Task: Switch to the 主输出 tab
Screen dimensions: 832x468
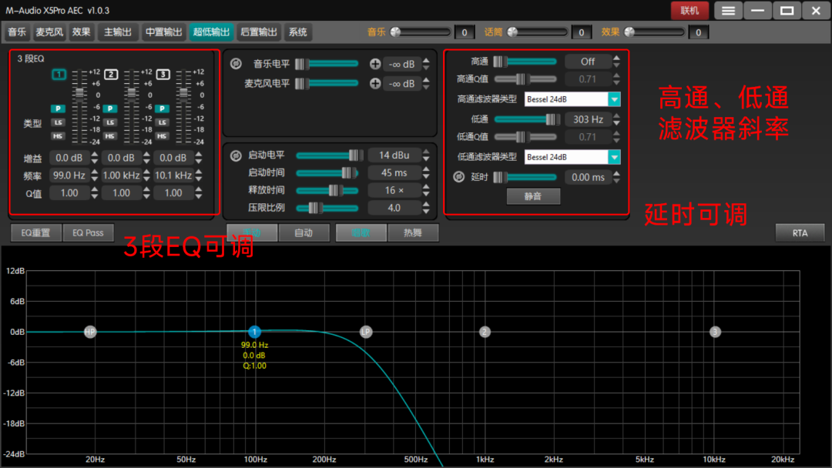Action: click(x=118, y=32)
